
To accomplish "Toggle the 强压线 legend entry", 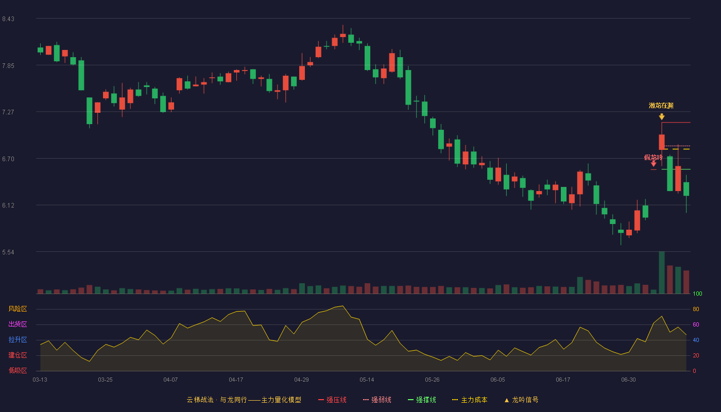I will [332, 400].
